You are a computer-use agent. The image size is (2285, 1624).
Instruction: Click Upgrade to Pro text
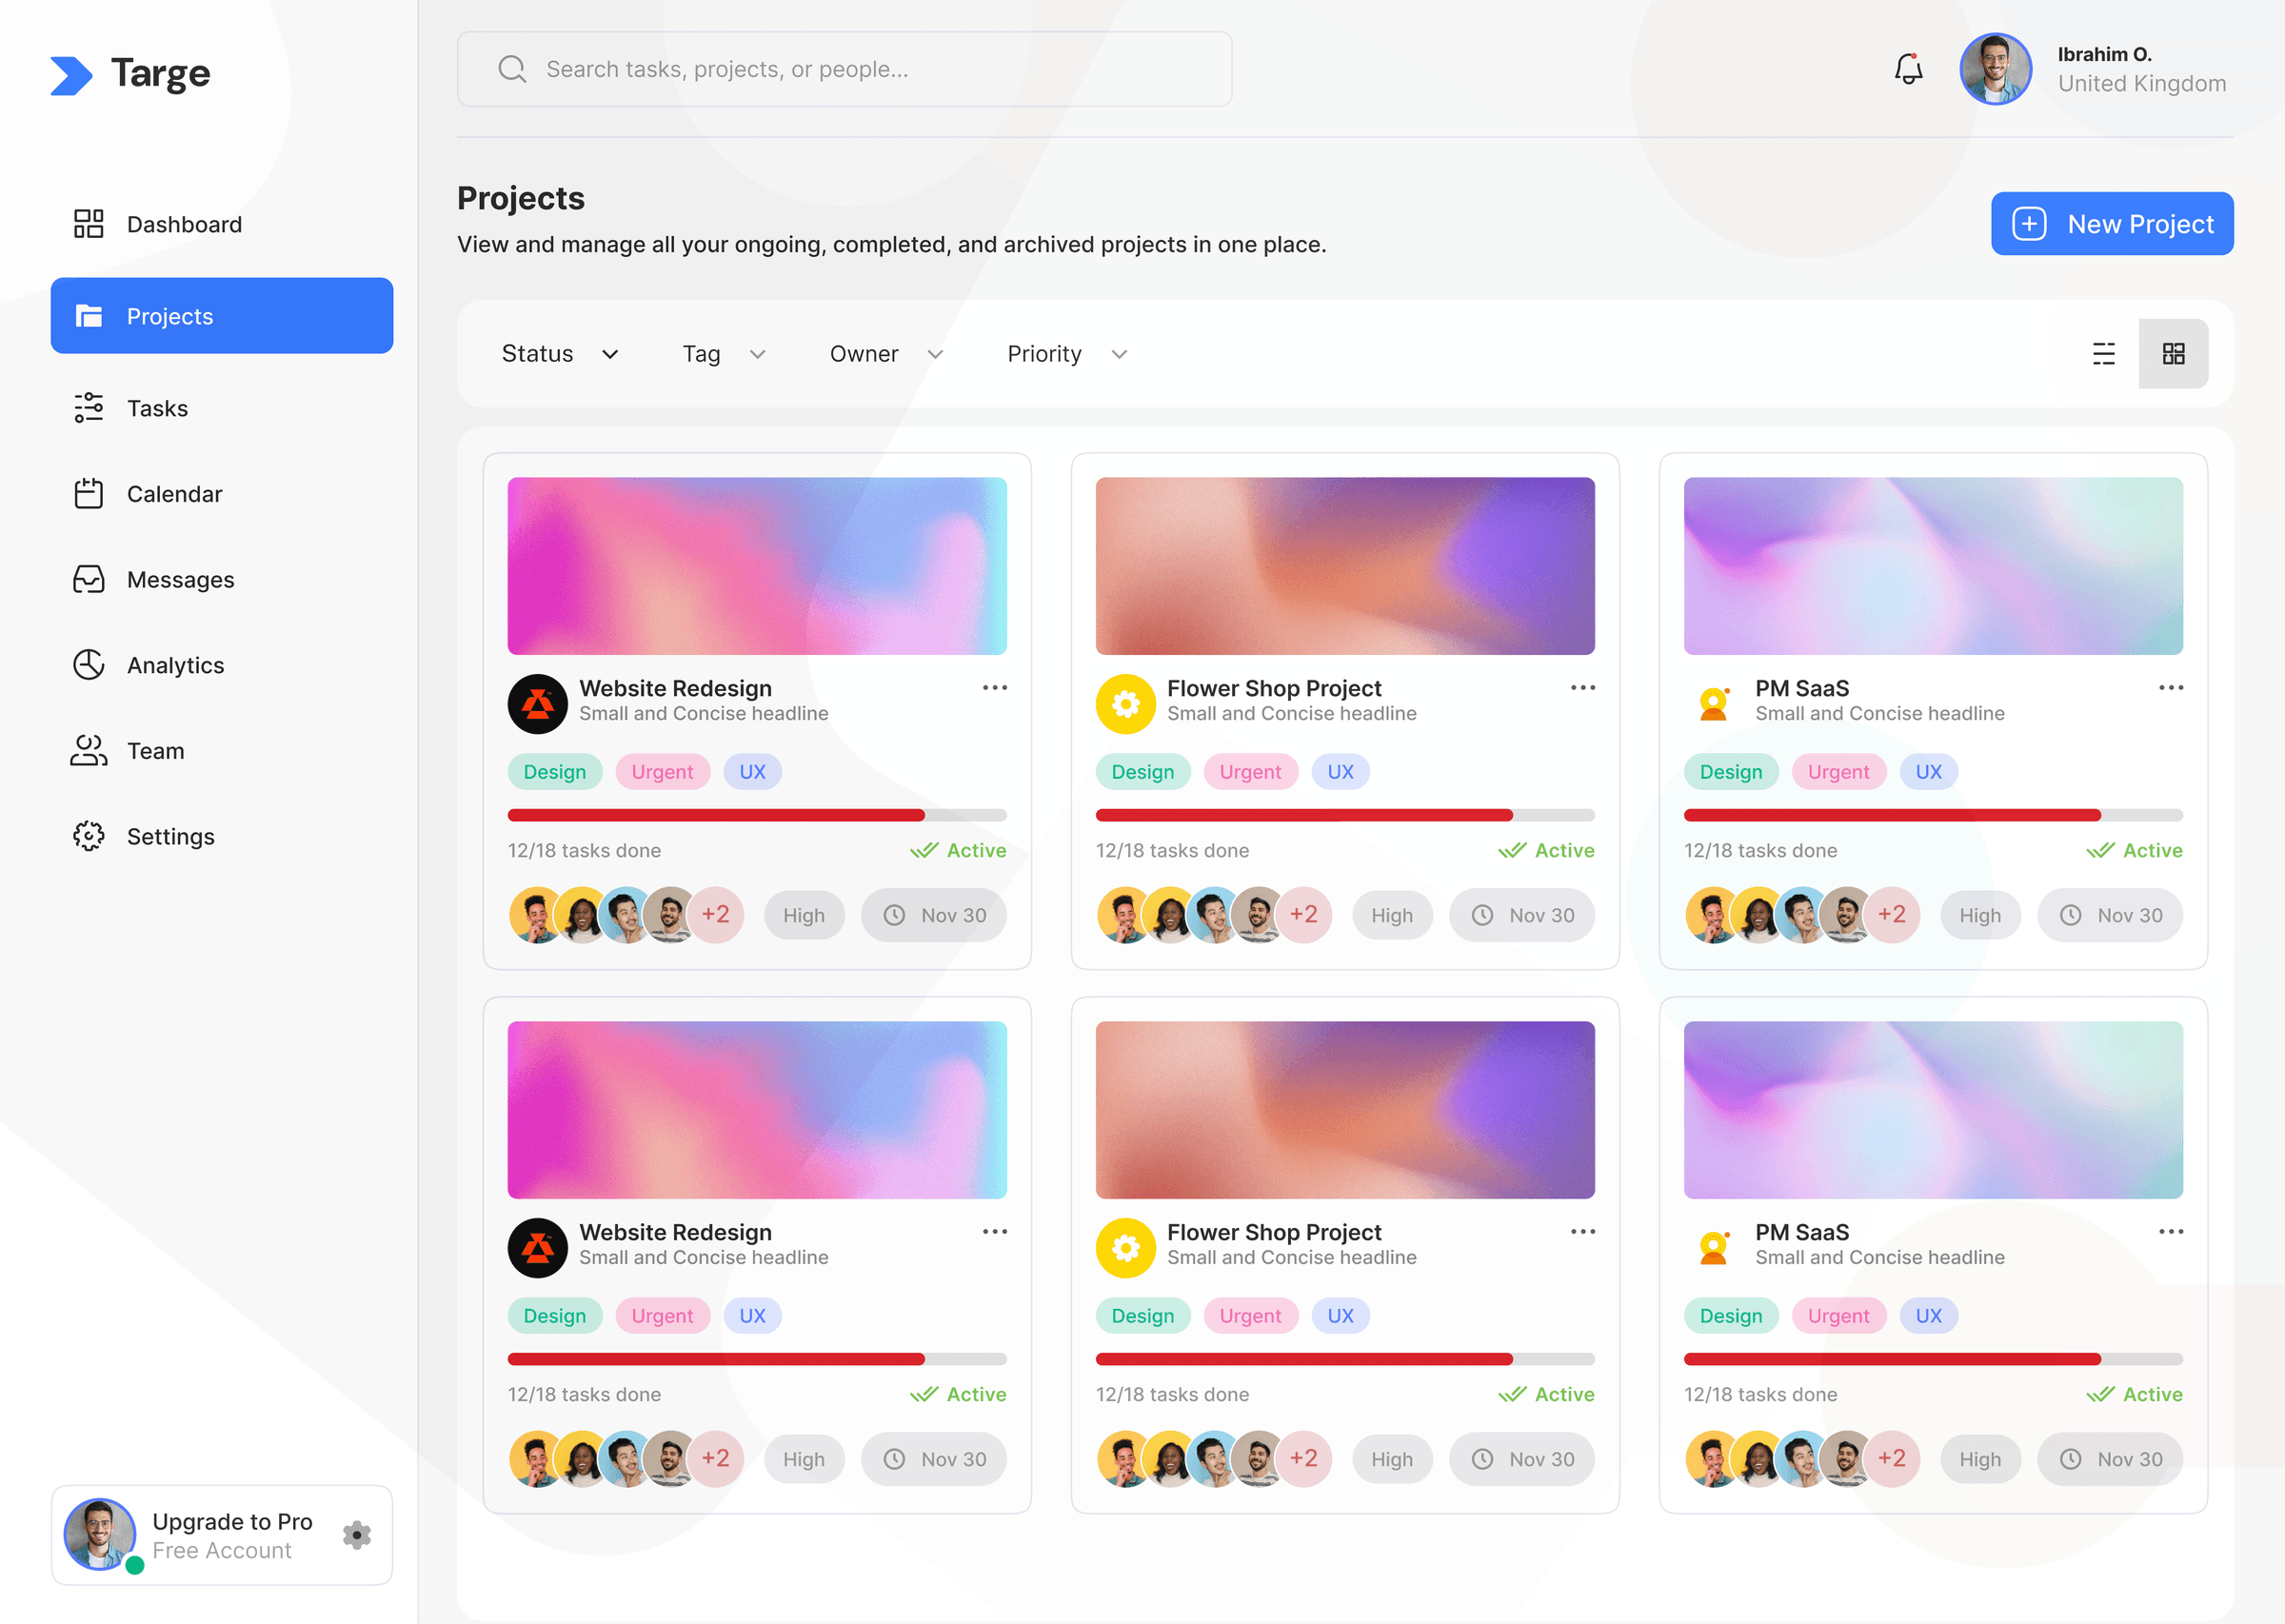(x=232, y=1521)
